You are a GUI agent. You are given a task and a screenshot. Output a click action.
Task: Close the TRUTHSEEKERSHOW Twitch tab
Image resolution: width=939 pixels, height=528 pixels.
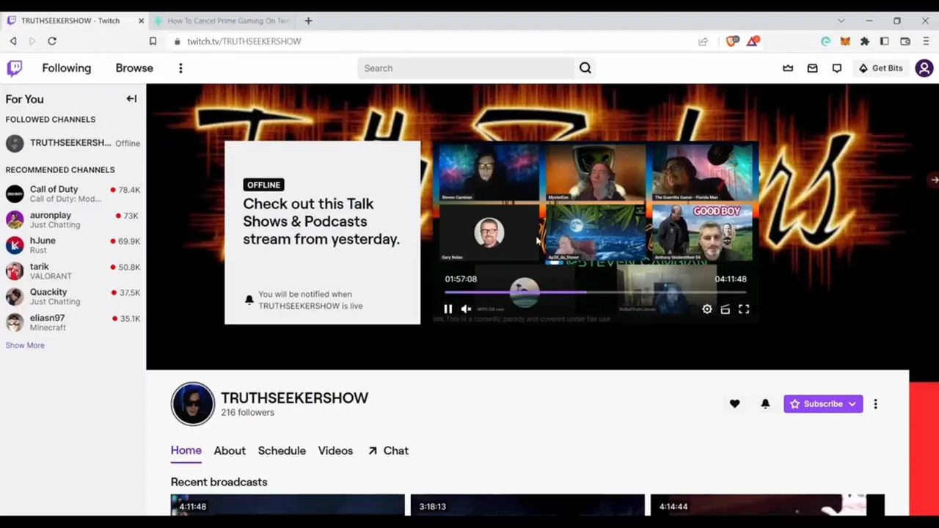coord(141,21)
